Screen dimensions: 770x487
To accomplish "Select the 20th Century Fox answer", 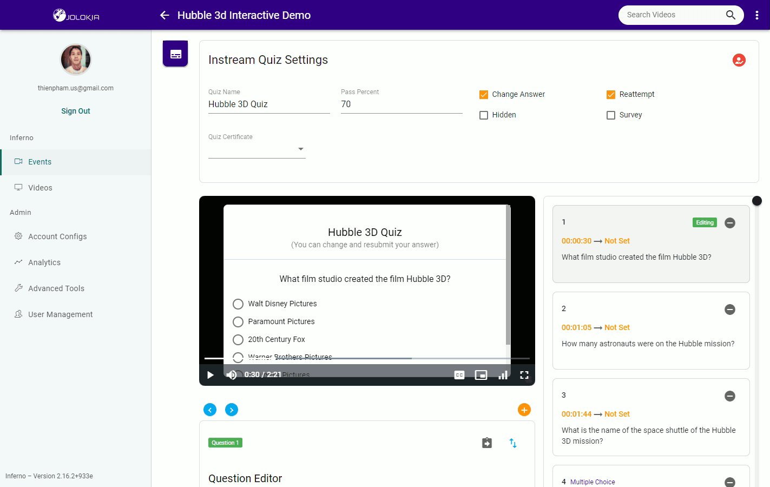I will coord(238,340).
